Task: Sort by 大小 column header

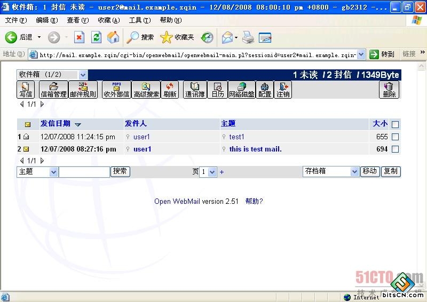Action: point(380,124)
